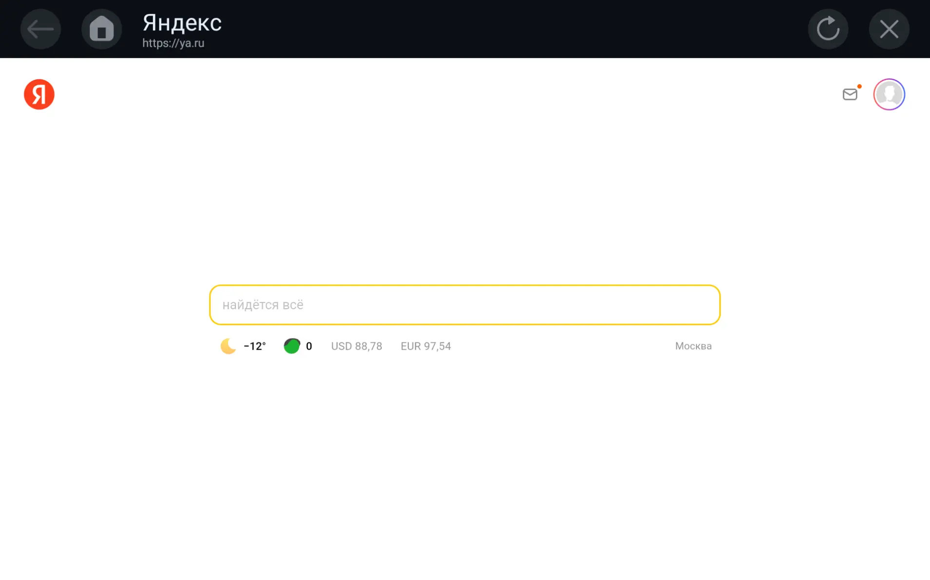Open traffic score showing 0
Screen dimensions: 930x580
coord(309,346)
